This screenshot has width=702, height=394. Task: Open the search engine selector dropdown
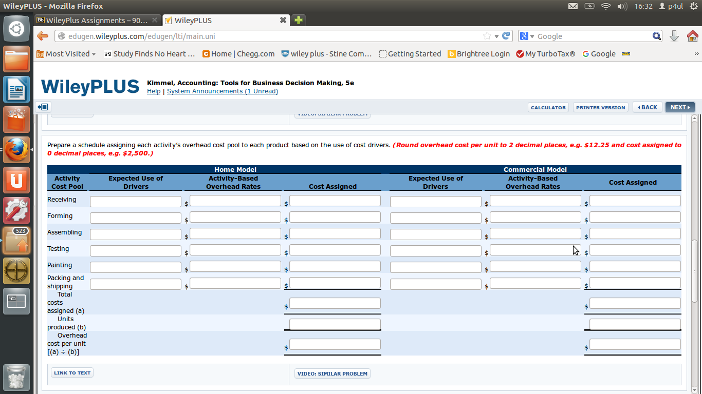527,36
